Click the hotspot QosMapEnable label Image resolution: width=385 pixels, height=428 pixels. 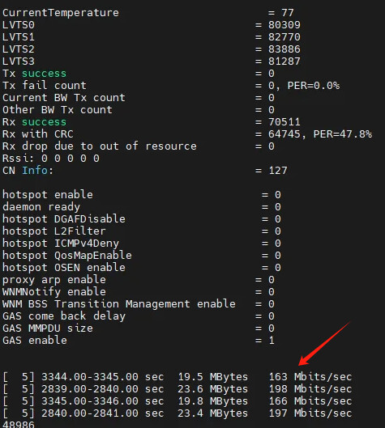67,256
